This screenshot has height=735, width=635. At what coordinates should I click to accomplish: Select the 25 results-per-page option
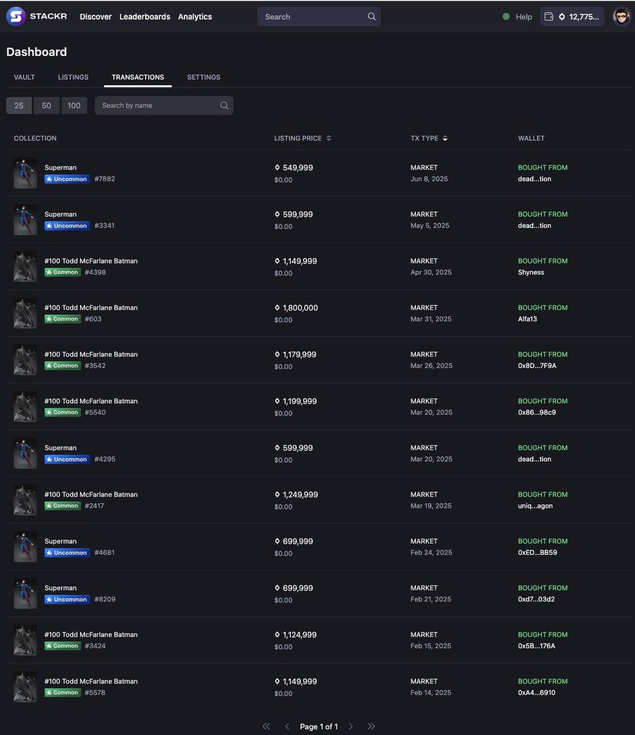click(18, 105)
